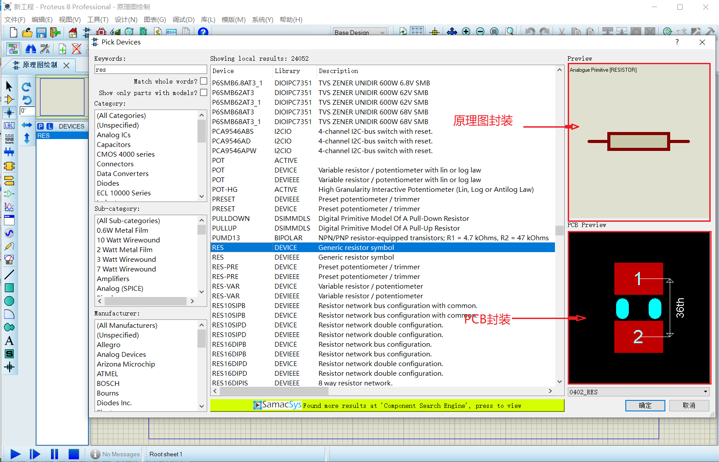Click the vertical mirror flip icon
This screenshot has width=719, height=462.
click(x=26, y=138)
